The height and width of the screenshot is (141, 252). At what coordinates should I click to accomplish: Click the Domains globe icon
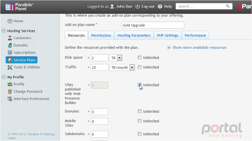(x=10, y=45)
